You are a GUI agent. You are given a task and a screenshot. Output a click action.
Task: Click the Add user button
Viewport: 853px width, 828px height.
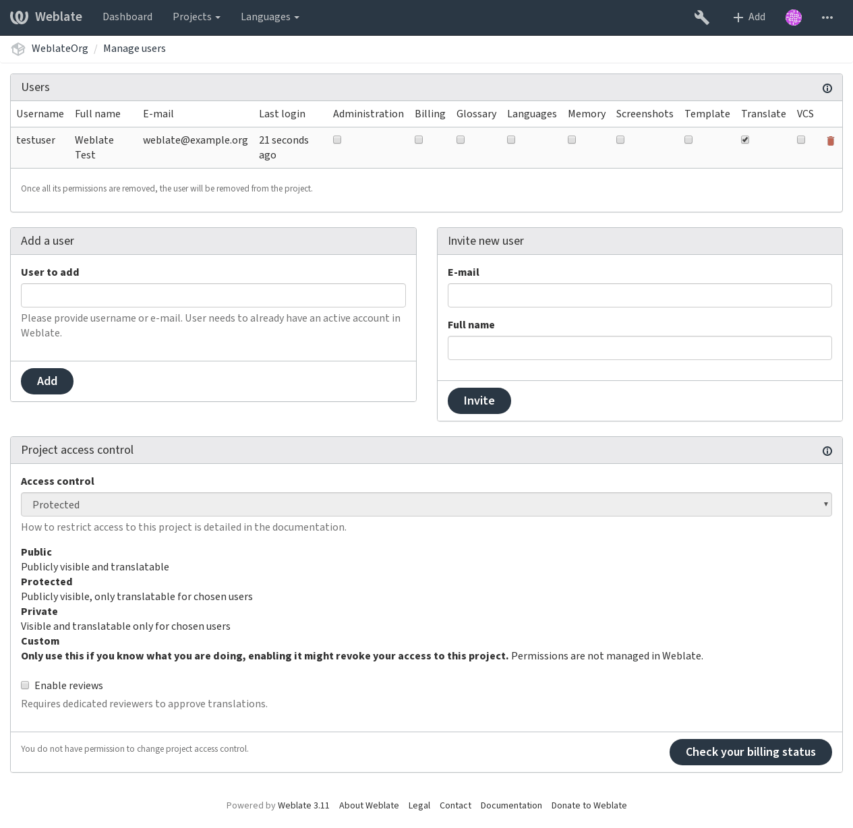click(x=47, y=381)
